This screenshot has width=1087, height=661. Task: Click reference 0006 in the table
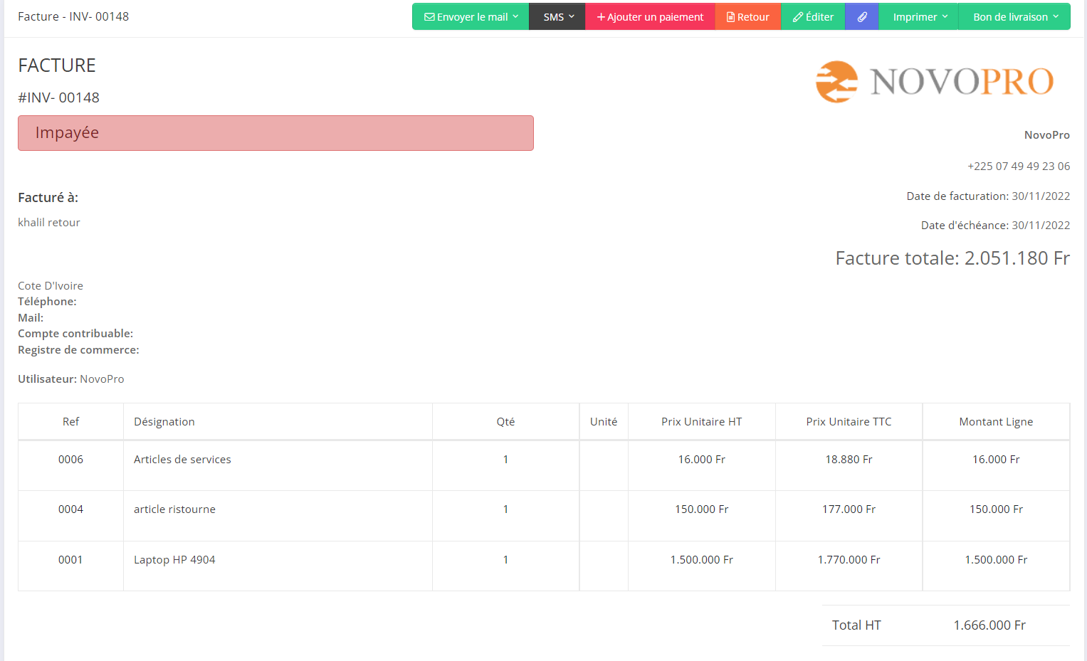pos(70,460)
